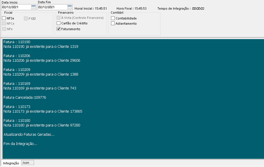Image resolution: width=264 pixels, height=167 pixels.
Task: Enable the NFSe checkbox
Action: (x=4, y=18)
